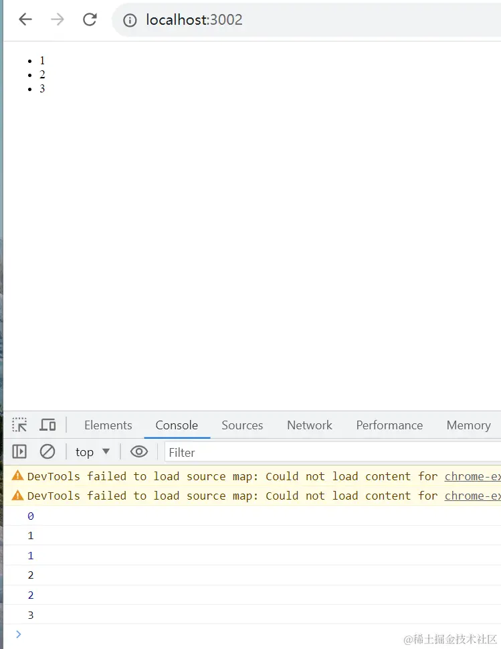
Task: Click the browser forward arrow
Action: click(58, 19)
